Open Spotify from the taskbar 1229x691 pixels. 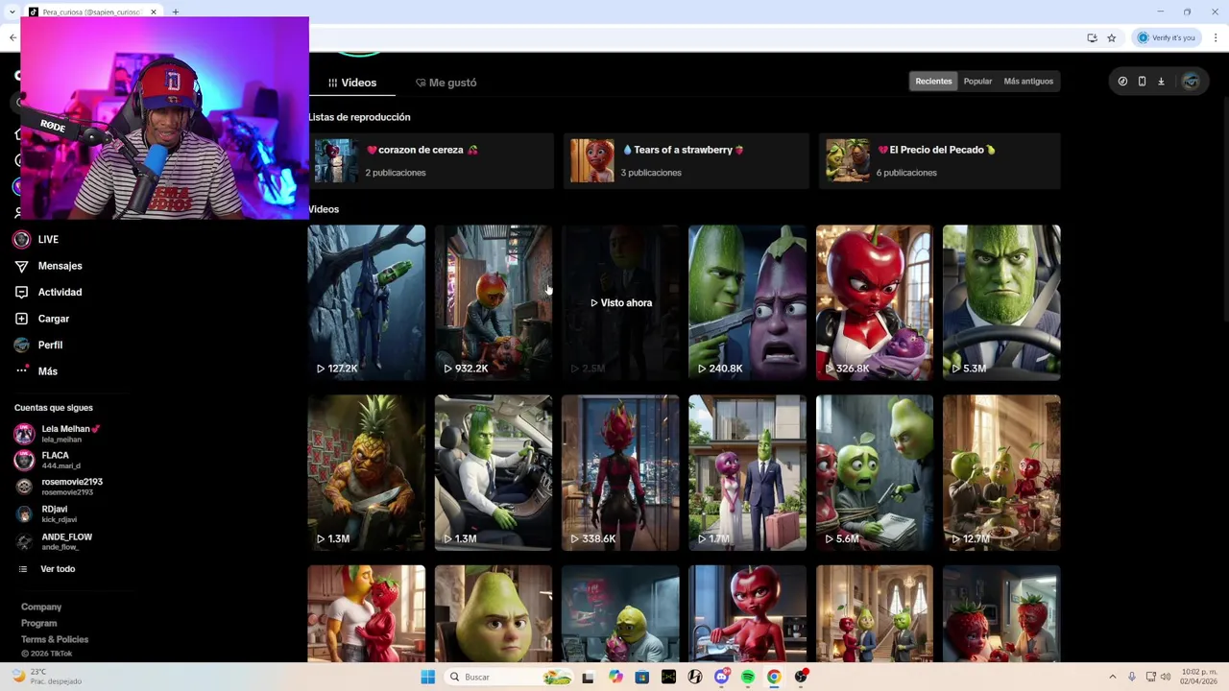[x=748, y=677]
